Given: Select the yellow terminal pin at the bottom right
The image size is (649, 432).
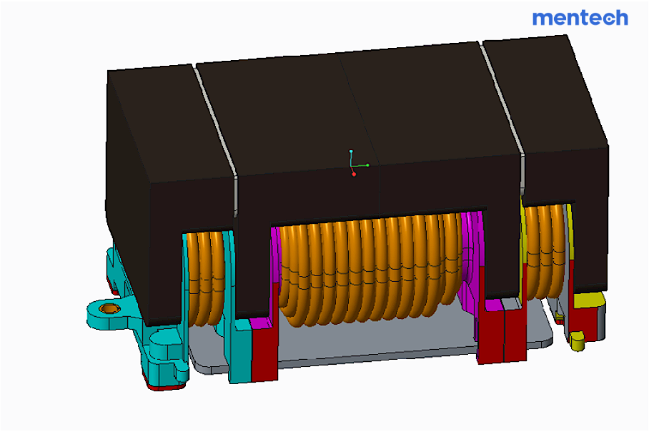Looking at the screenshot, I should coord(577,343).
